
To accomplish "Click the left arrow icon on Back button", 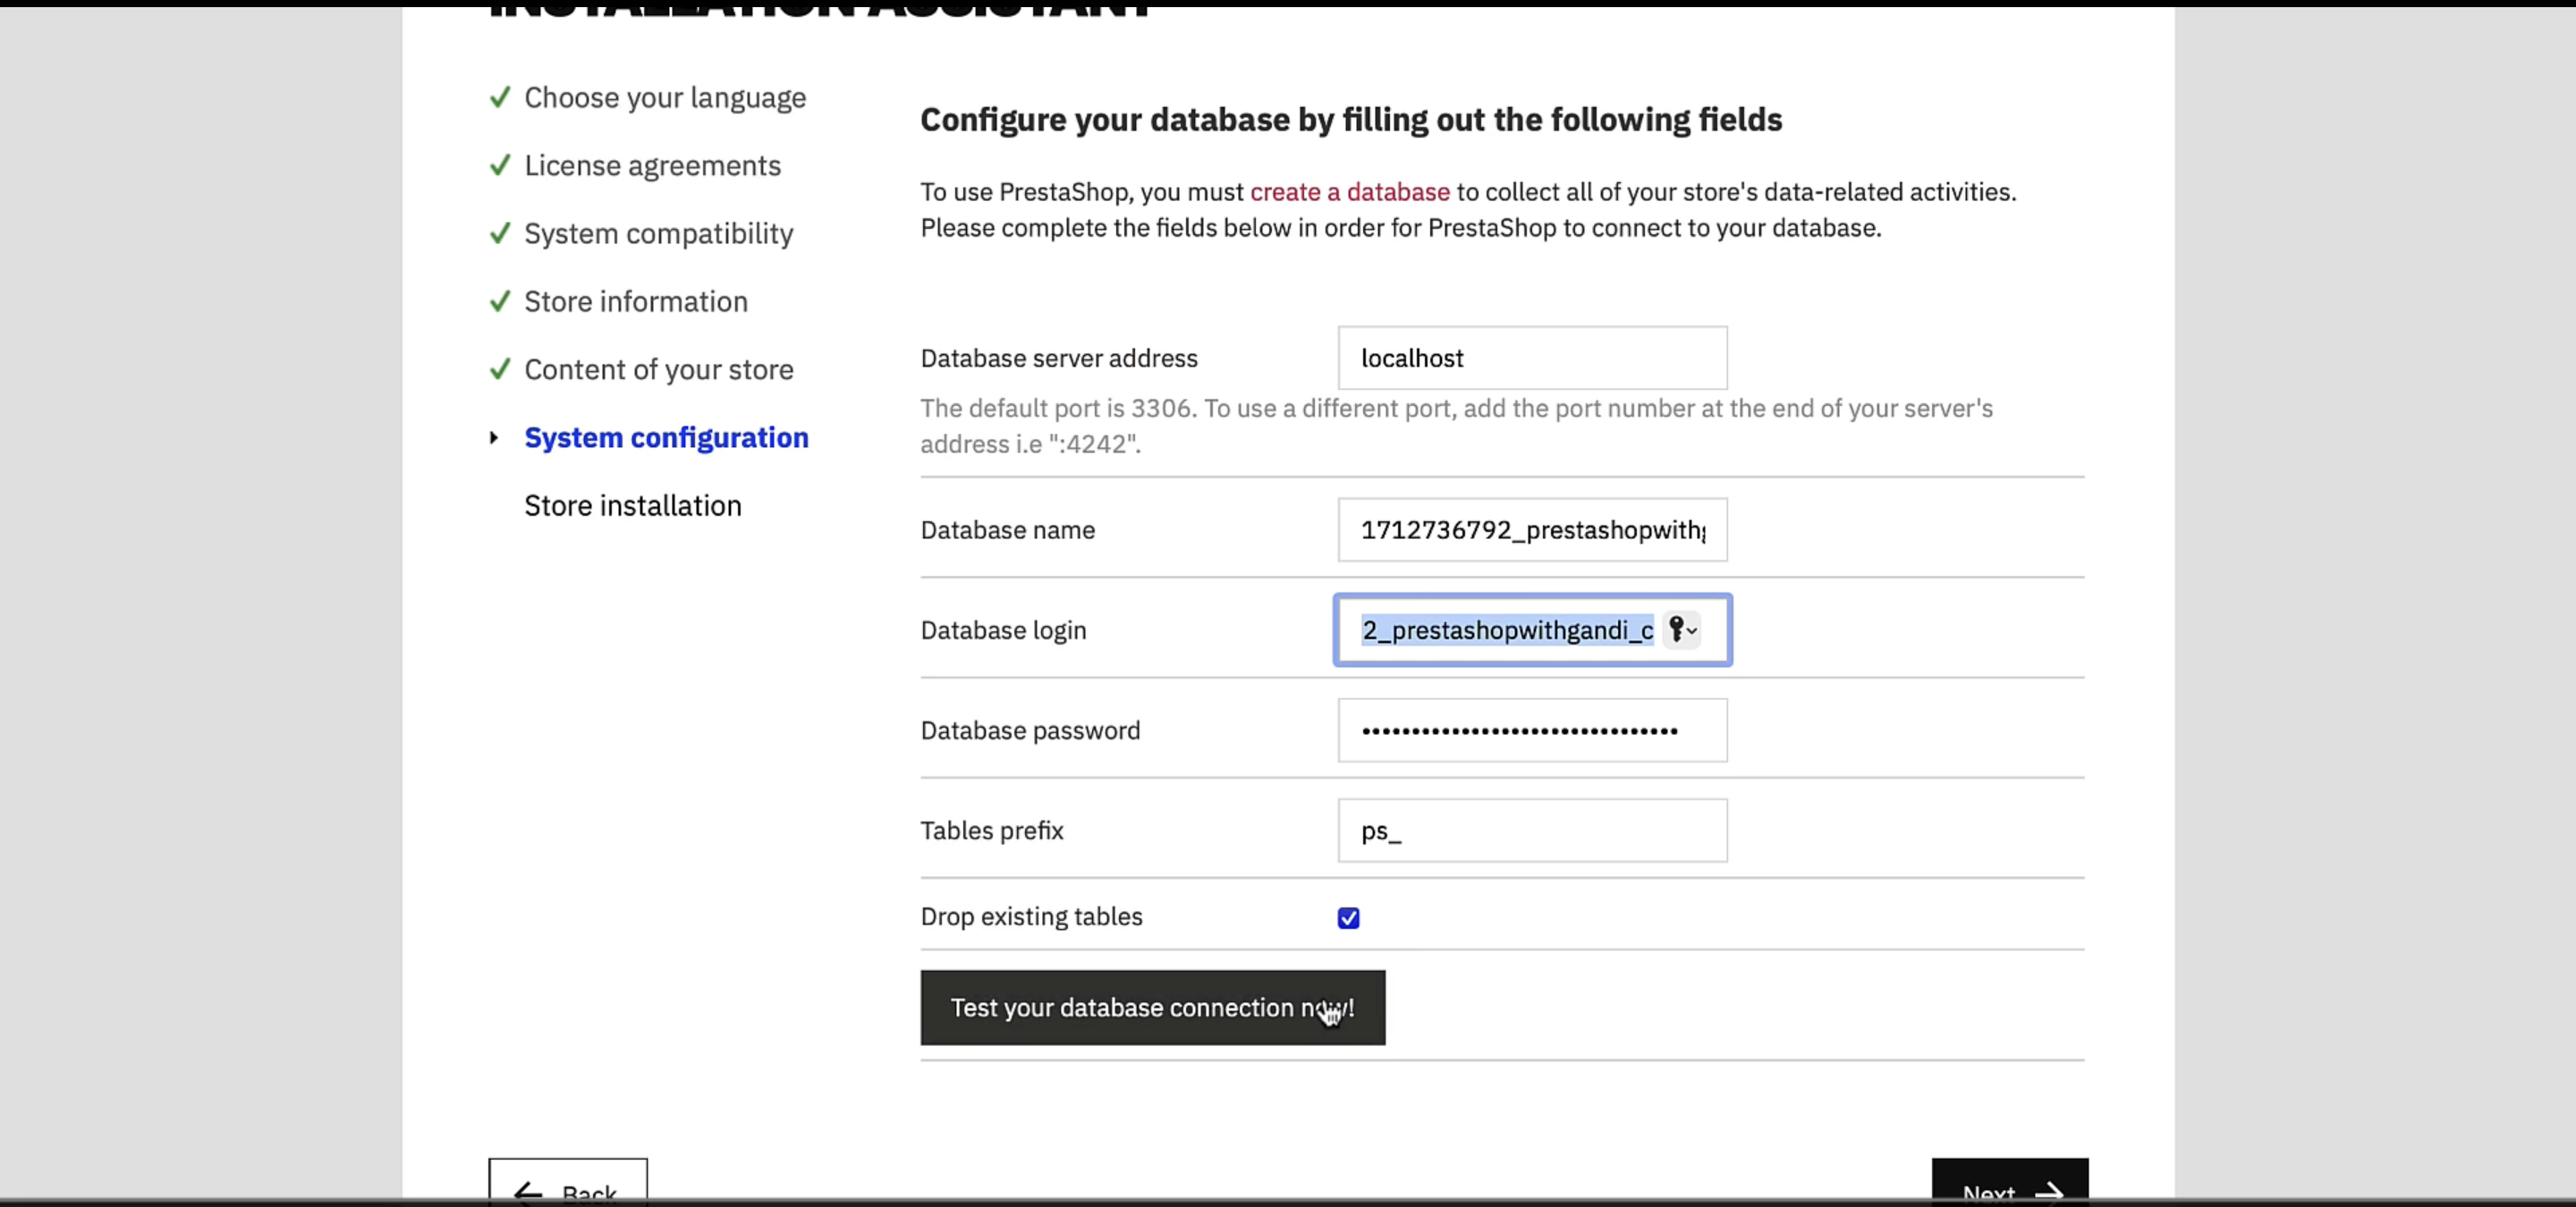I will coord(527,1192).
